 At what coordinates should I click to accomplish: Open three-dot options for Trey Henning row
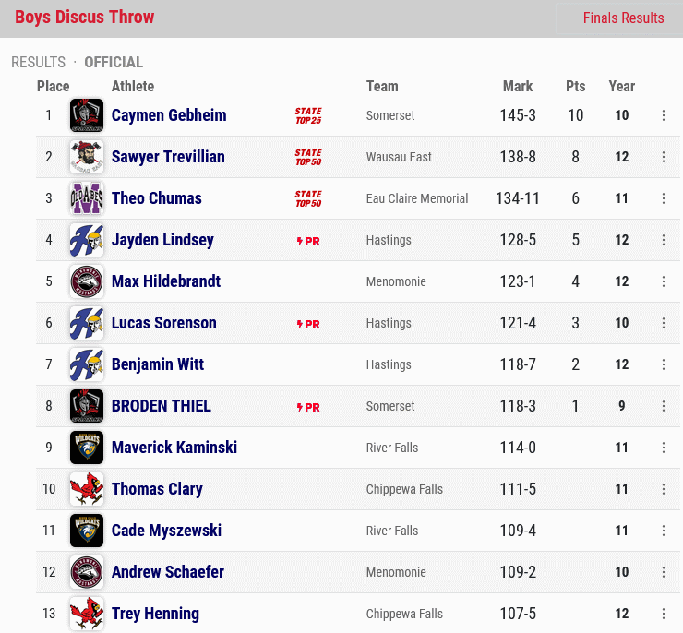pos(664,614)
